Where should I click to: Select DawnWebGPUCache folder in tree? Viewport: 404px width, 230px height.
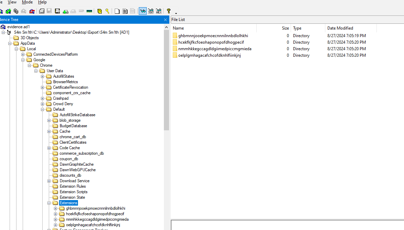[78, 170]
